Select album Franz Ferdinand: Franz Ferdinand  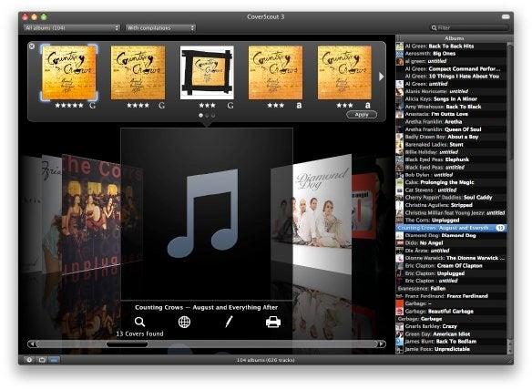(x=451, y=296)
